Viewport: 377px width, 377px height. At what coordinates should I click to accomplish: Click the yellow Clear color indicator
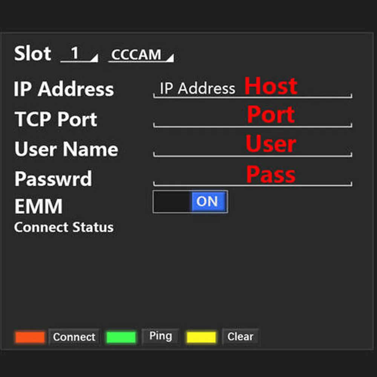(202, 337)
